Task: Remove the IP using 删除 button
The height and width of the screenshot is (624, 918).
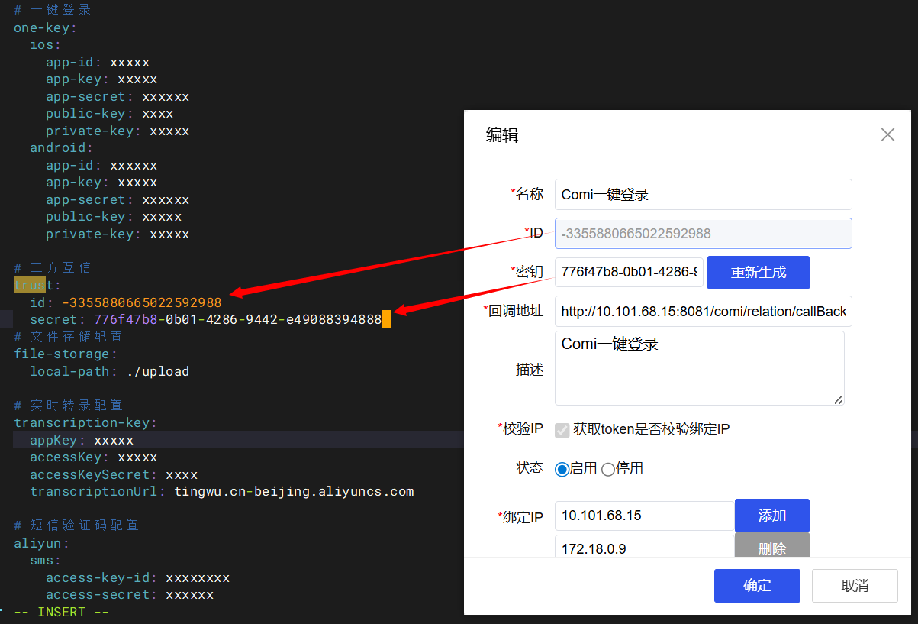Action: 772,545
